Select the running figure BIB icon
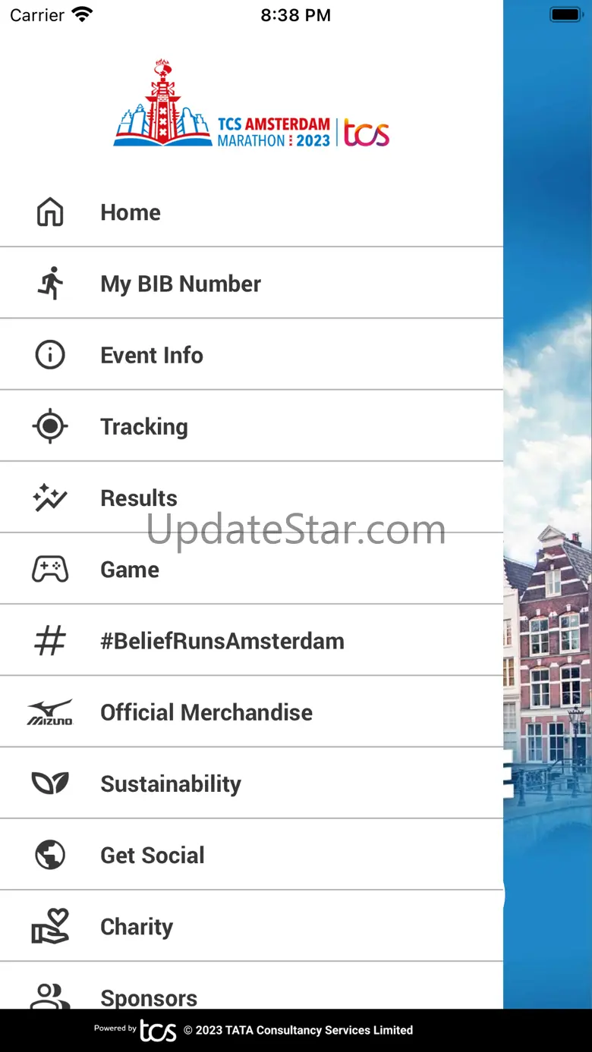Screen dimensions: 592x1052 pyautogui.click(x=50, y=284)
